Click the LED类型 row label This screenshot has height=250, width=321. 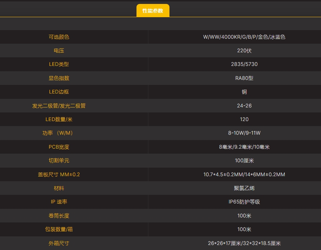click(59, 64)
